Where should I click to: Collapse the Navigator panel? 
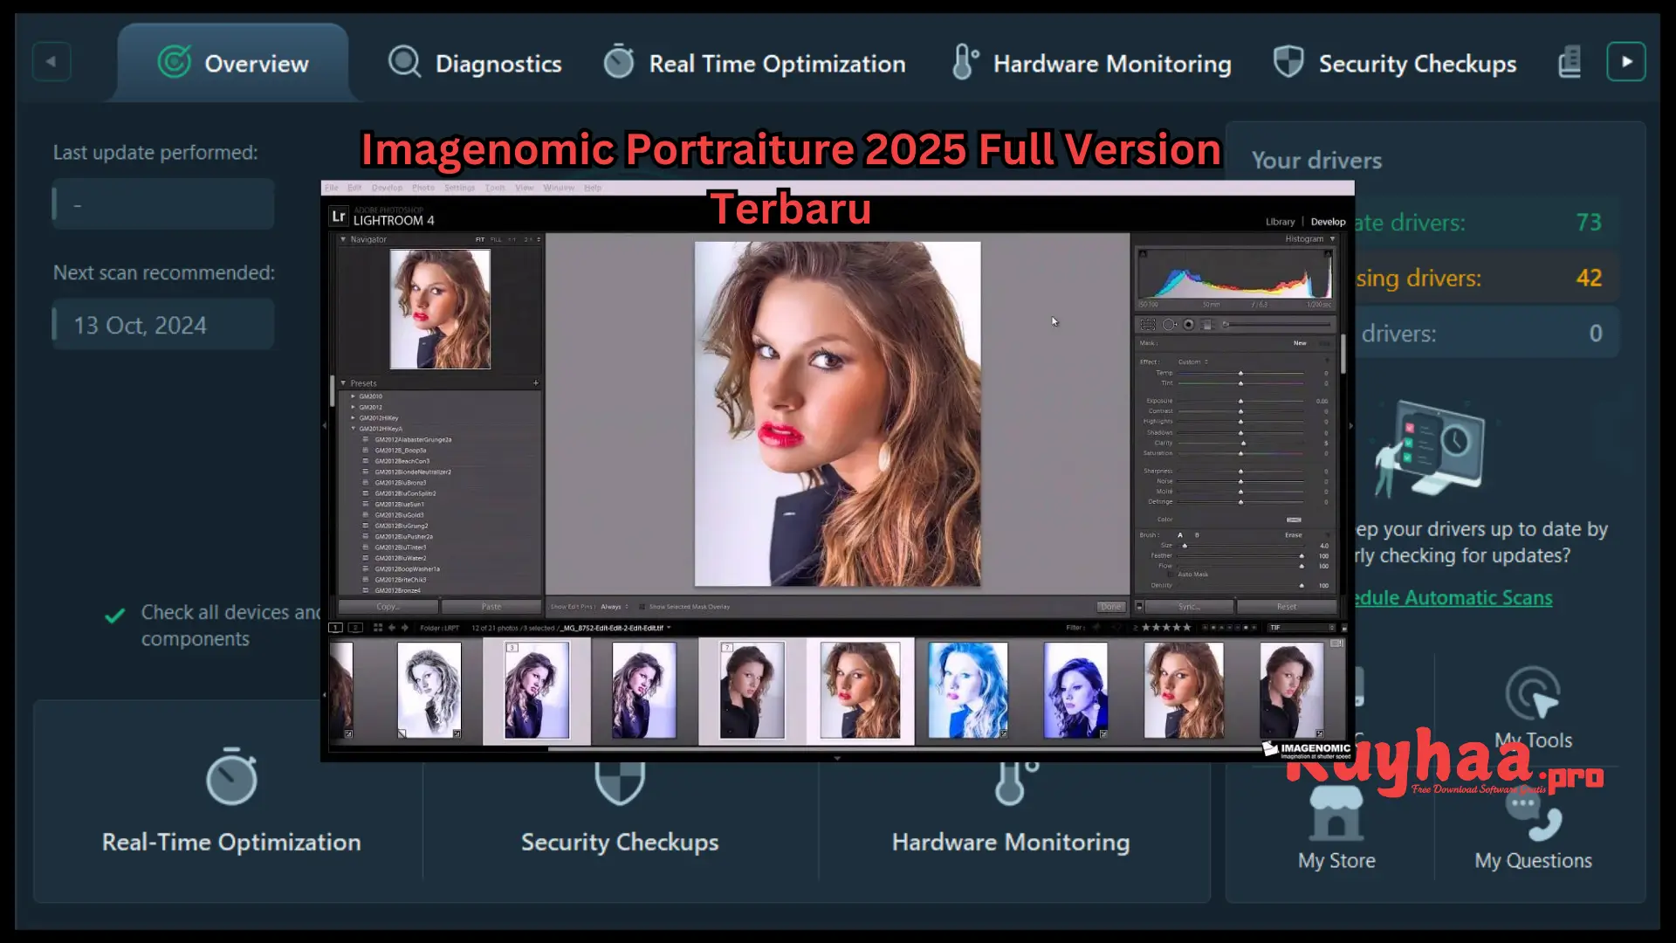click(342, 238)
